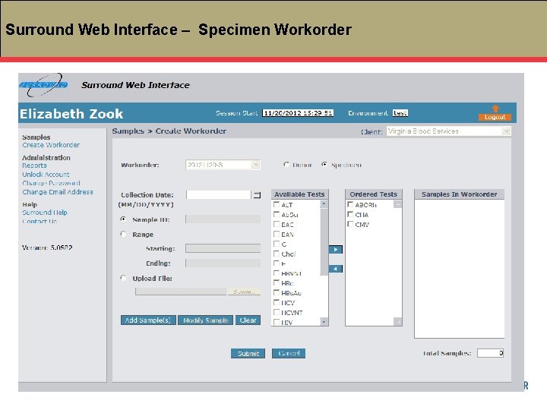Click the Sample ID input field
The image size is (547, 410).
pyautogui.click(x=223, y=219)
